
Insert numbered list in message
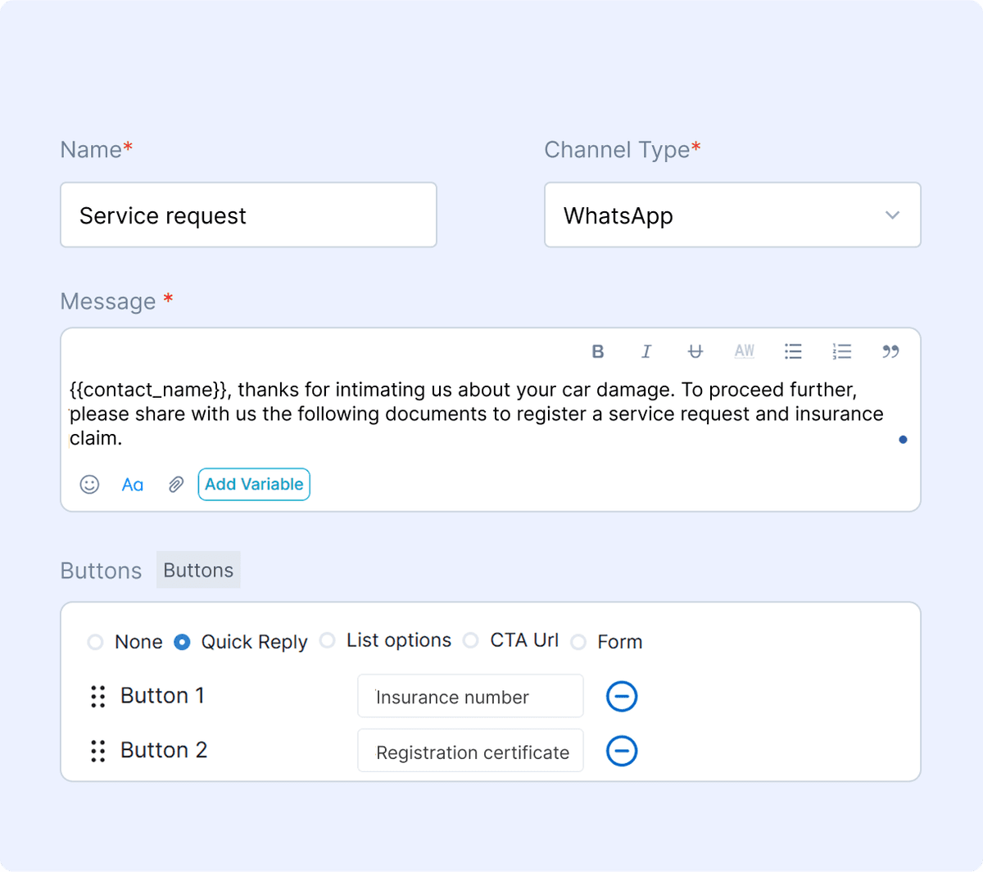[x=841, y=351]
